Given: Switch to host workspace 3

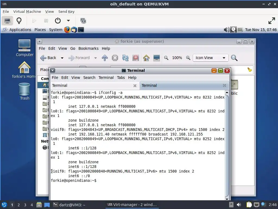Looking at the screenshot, I should 25,205.
